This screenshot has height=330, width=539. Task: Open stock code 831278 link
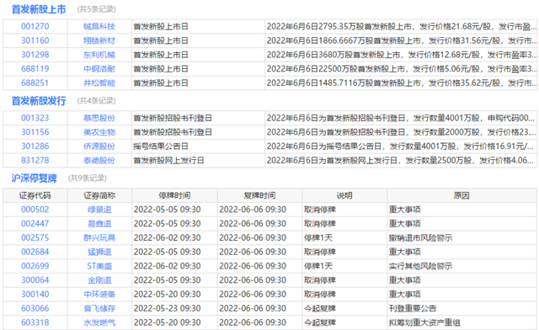(35, 160)
